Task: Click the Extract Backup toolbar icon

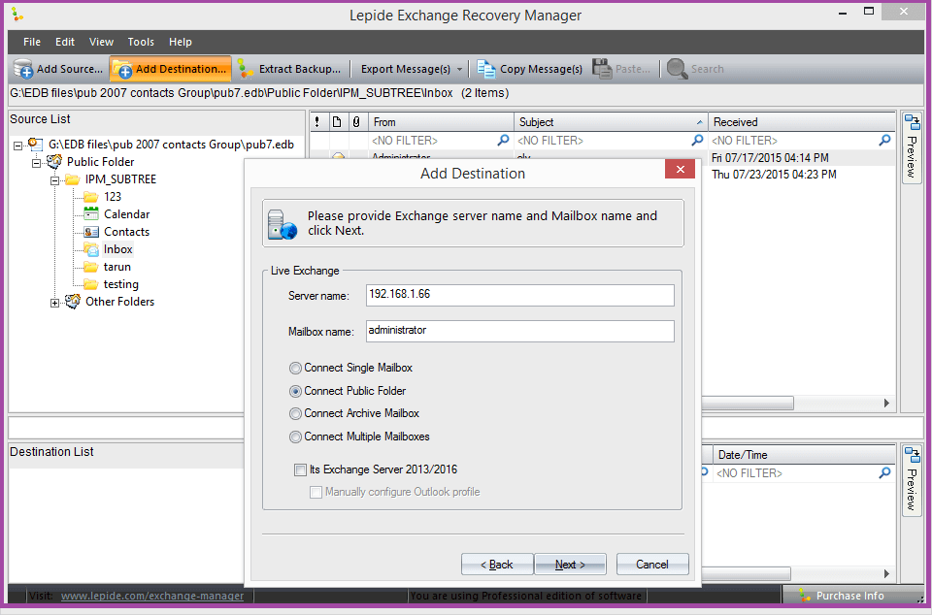Action: 247,69
